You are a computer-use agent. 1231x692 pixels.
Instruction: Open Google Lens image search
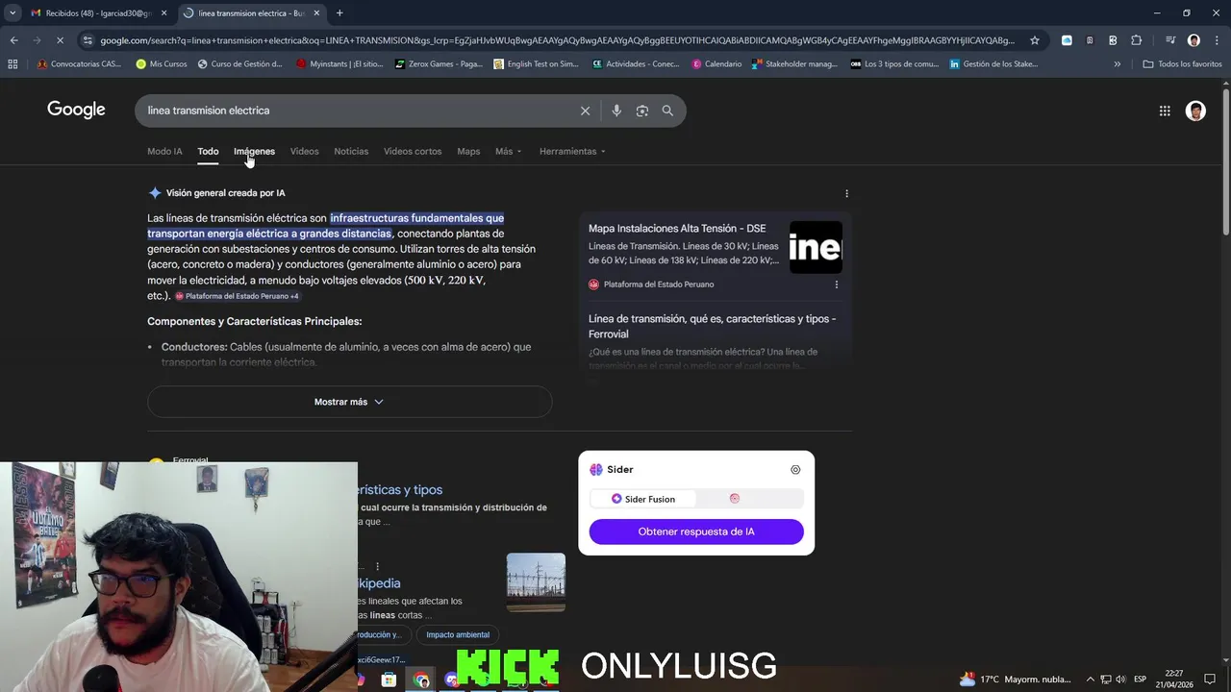click(642, 111)
